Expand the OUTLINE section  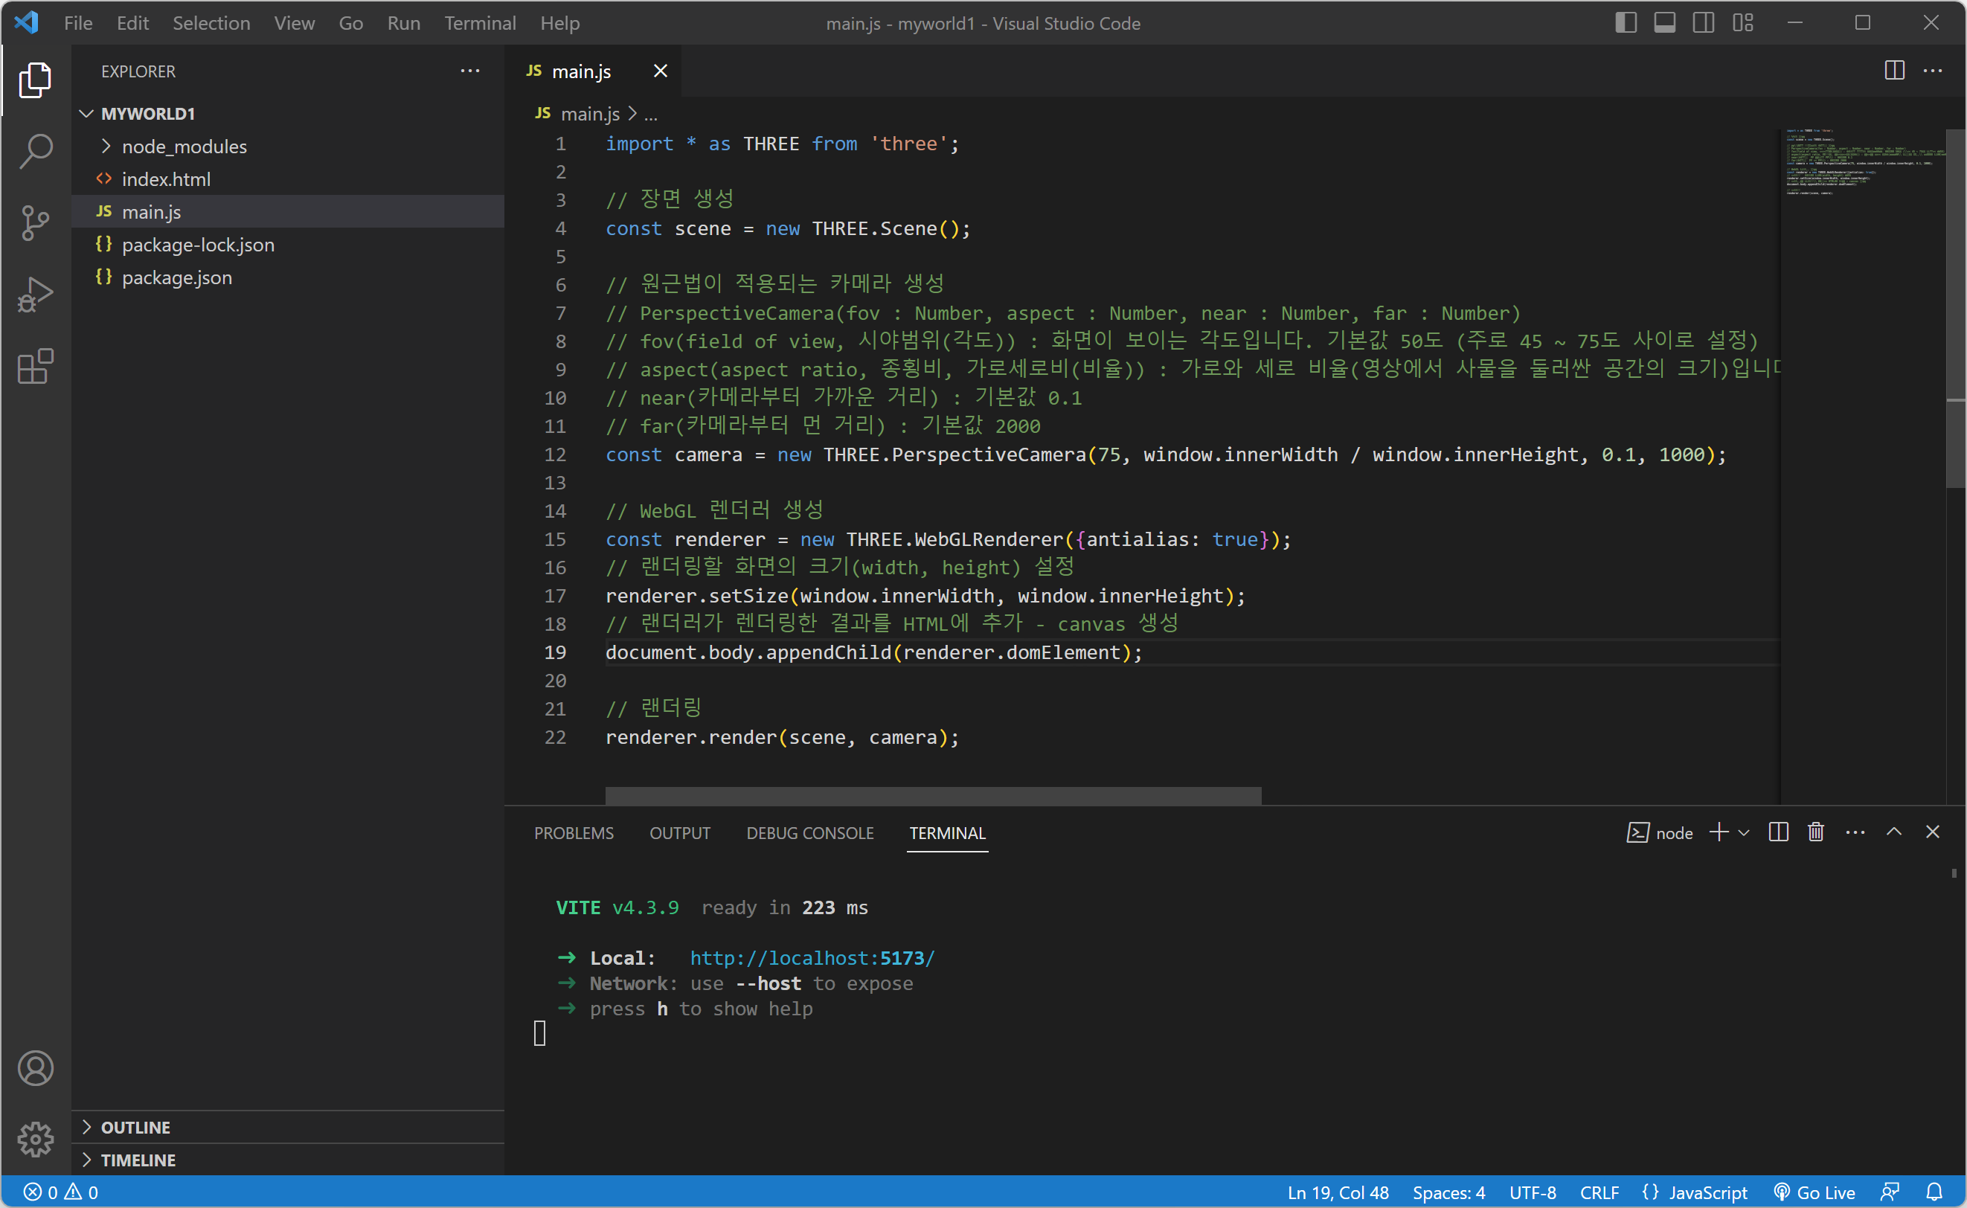point(136,1126)
